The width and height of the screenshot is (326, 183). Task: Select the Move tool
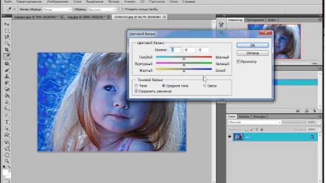tap(7, 24)
